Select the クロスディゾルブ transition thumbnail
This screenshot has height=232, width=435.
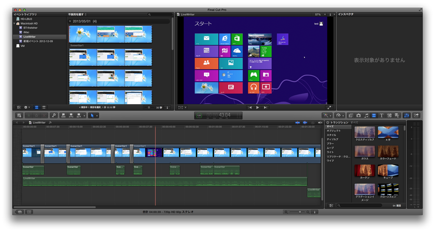pyautogui.click(x=364, y=132)
